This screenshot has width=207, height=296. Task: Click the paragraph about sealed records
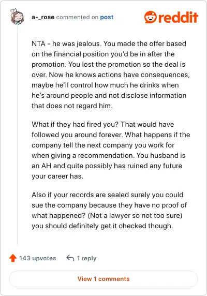[109, 210]
